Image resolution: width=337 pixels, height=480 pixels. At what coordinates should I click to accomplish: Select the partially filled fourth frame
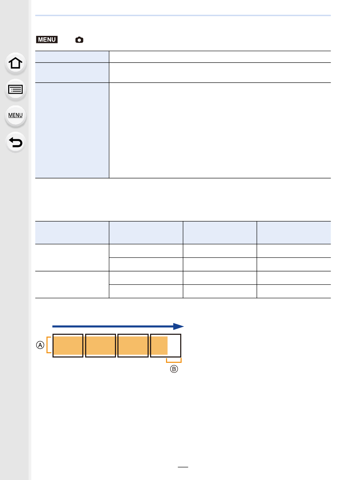click(166, 345)
